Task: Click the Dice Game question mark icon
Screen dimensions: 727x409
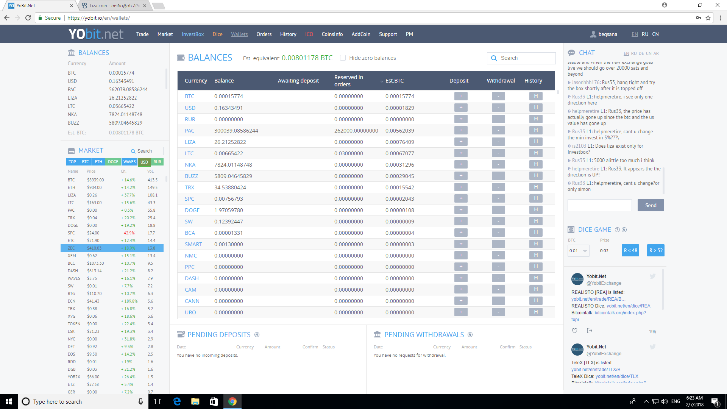Action: [617, 230]
